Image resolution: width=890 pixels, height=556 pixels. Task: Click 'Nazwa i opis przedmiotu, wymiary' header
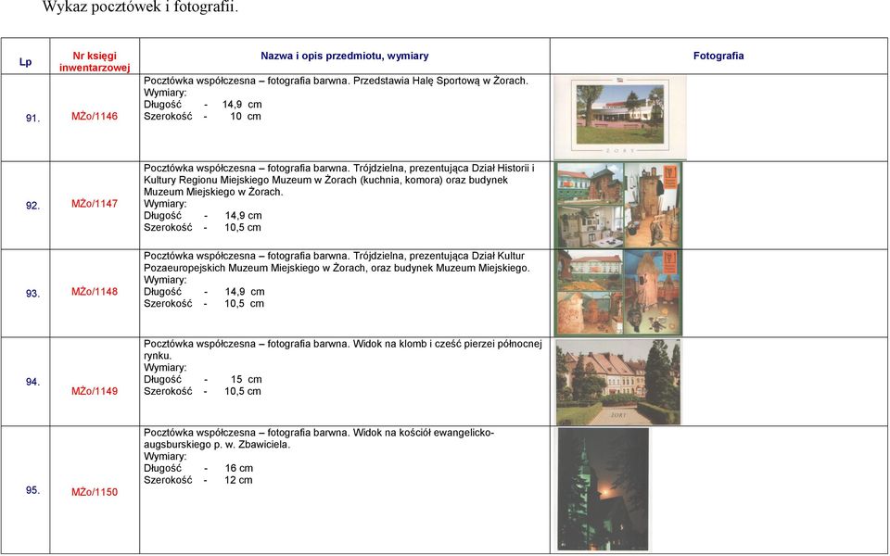click(x=345, y=56)
